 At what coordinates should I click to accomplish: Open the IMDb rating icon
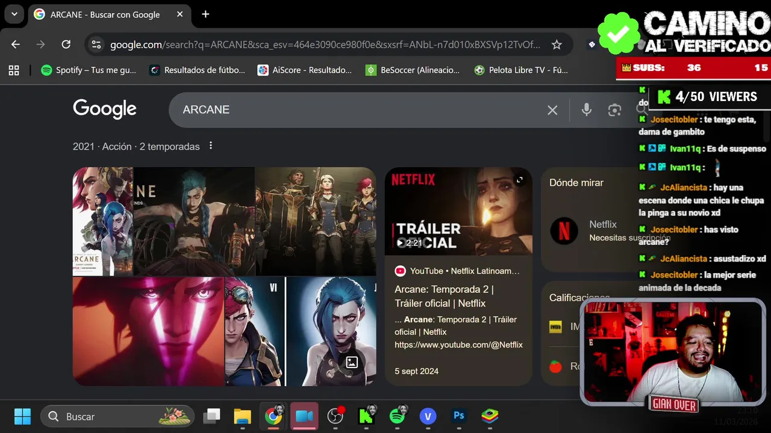pyautogui.click(x=556, y=327)
